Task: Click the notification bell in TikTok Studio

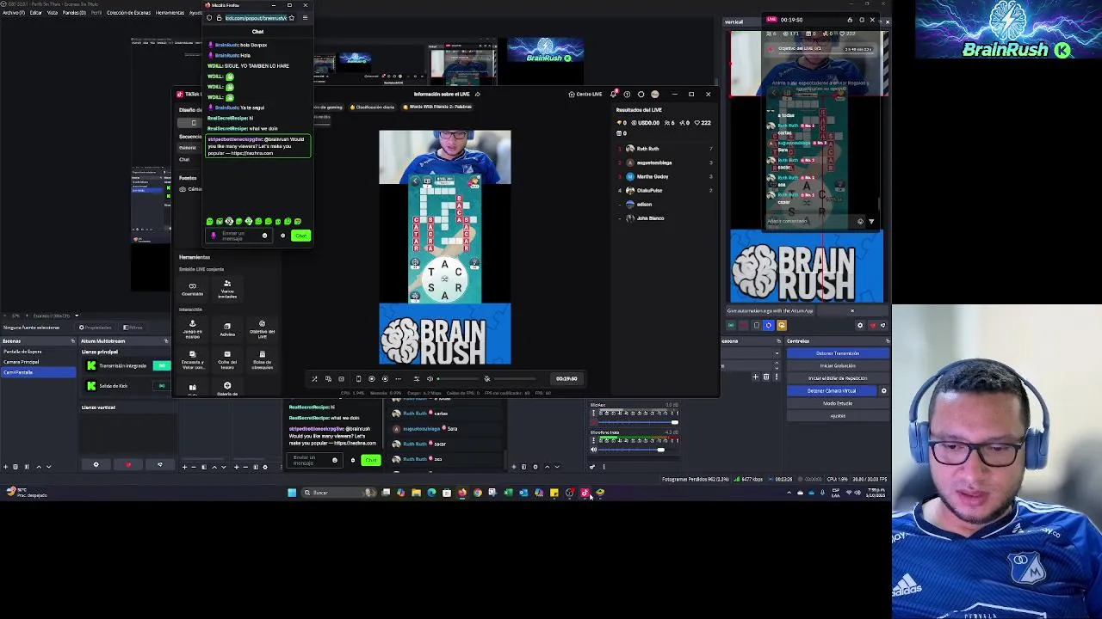Action: tap(613, 94)
